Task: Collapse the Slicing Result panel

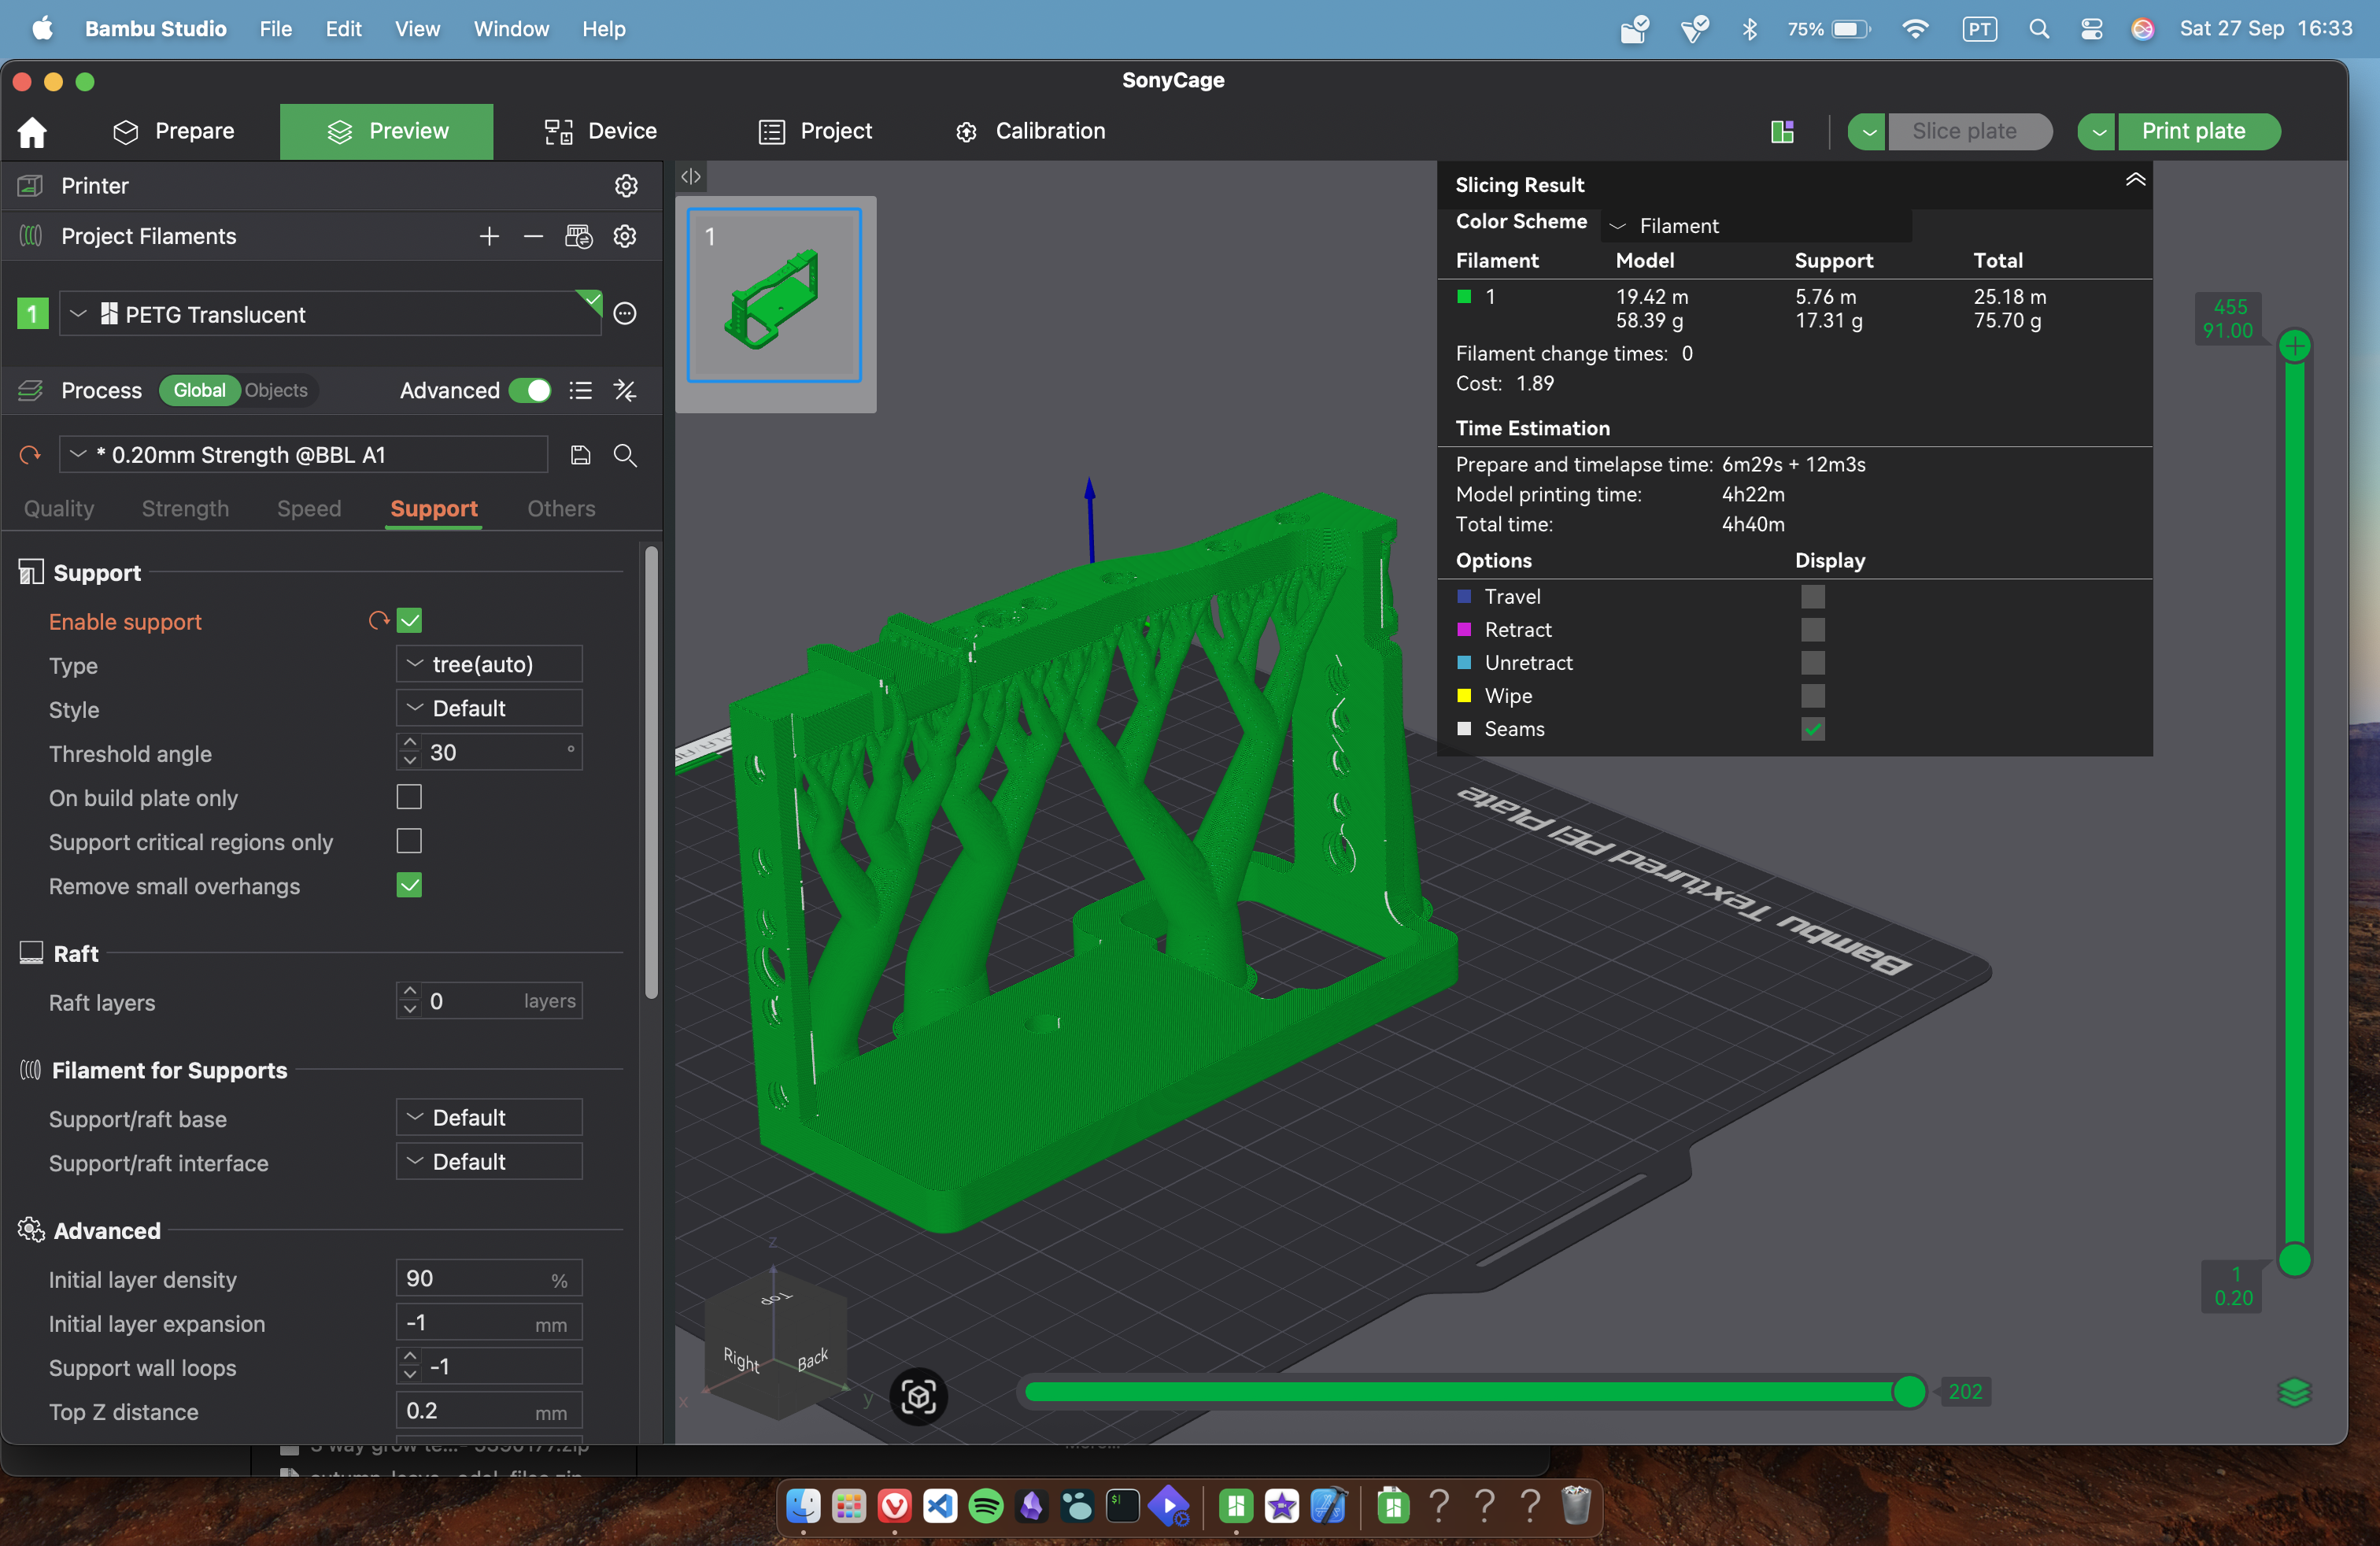Action: tap(2135, 180)
